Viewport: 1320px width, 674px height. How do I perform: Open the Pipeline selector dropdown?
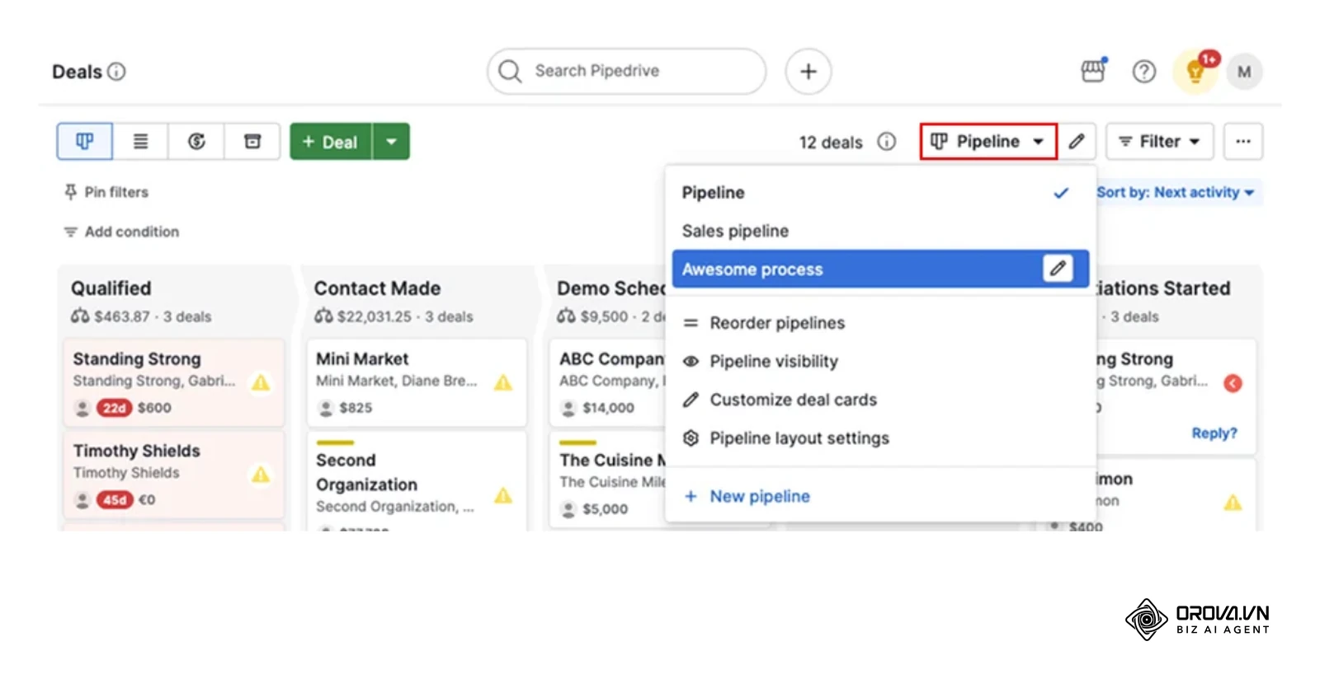988,142
